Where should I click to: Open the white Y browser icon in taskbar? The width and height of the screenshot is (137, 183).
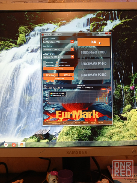6,145
